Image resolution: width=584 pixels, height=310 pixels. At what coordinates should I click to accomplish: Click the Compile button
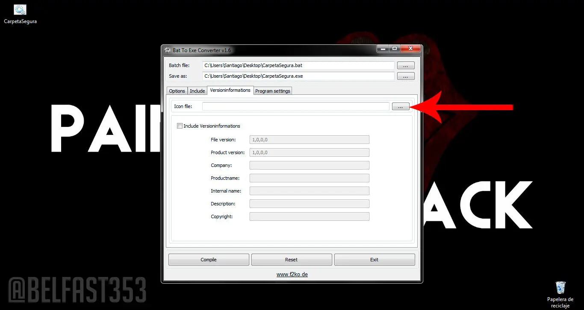pos(209,260)
